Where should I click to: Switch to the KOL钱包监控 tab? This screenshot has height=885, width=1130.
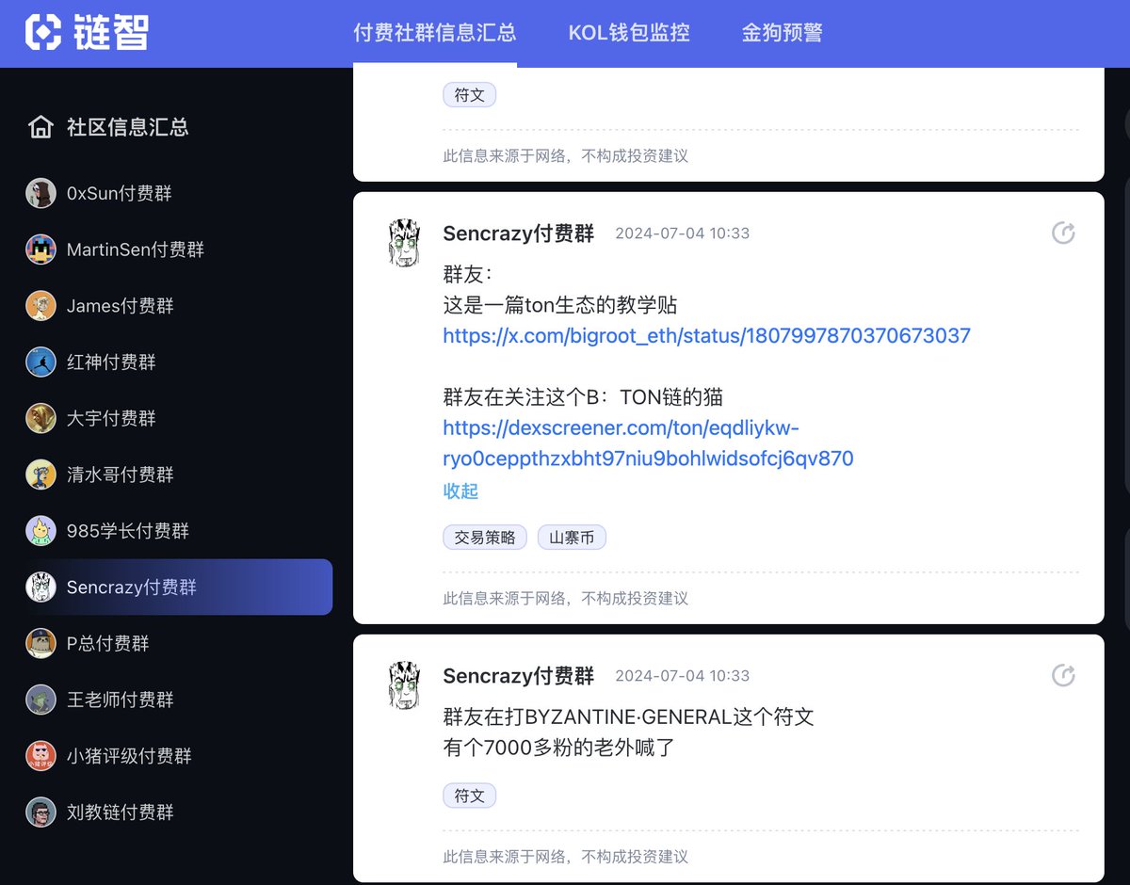(629, 33)
